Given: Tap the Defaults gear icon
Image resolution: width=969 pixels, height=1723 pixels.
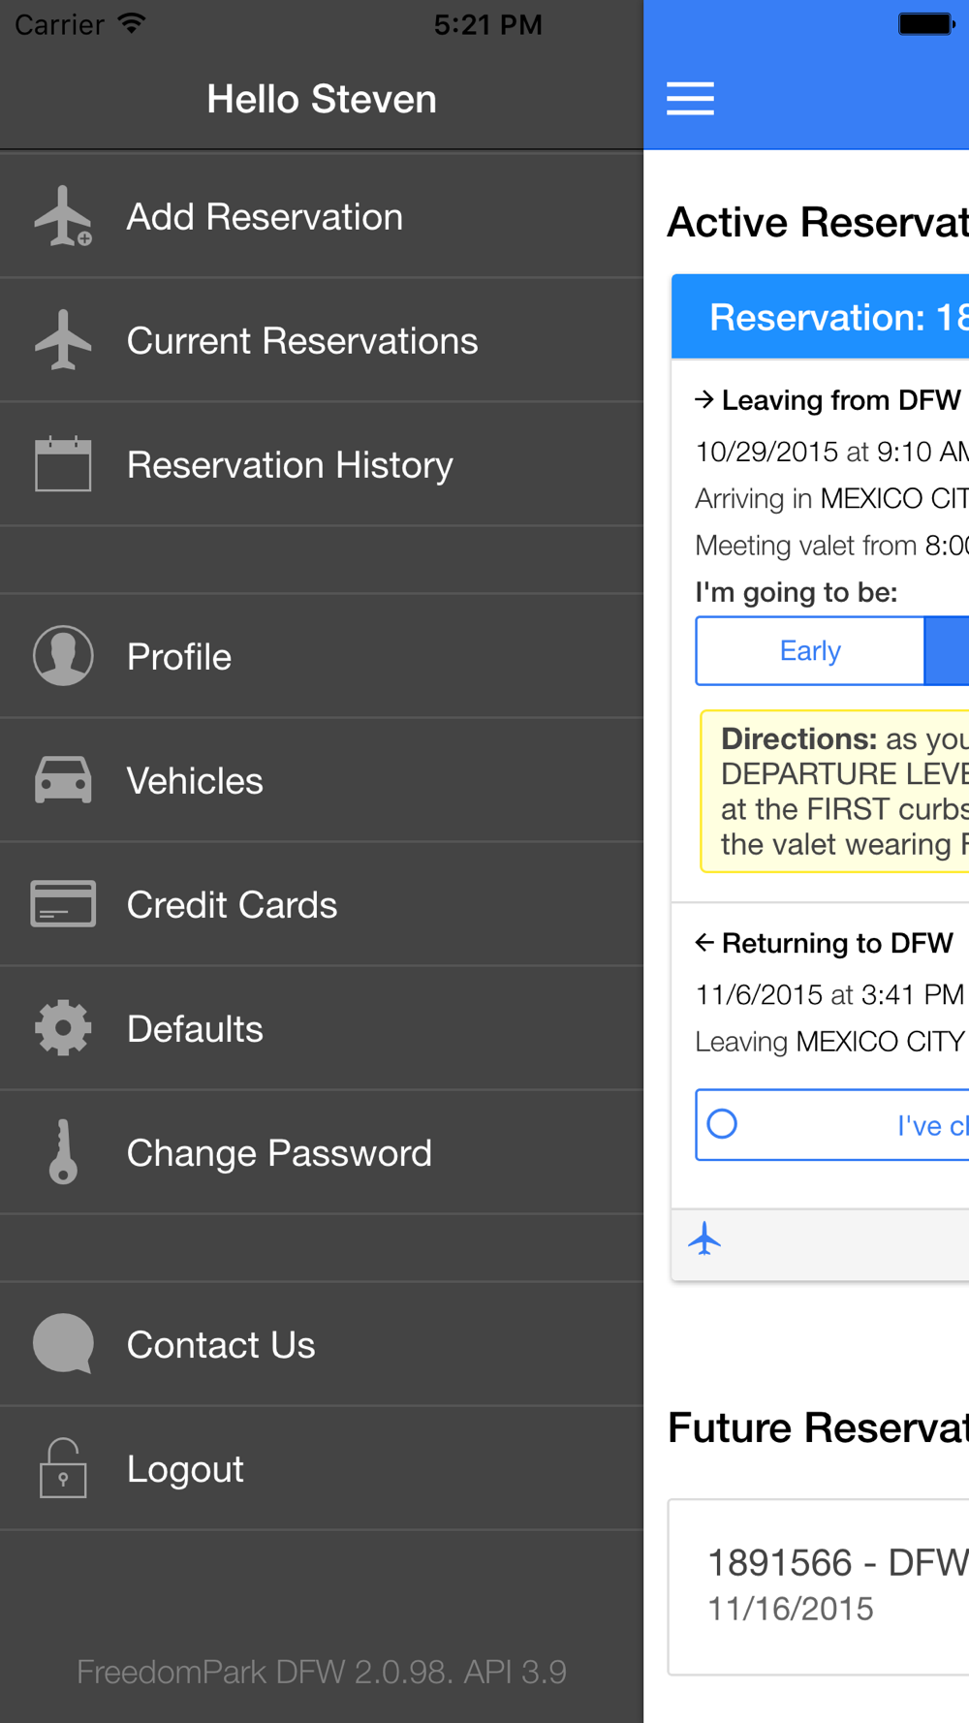Looking at the screenshot, I should click(64, 1028).
